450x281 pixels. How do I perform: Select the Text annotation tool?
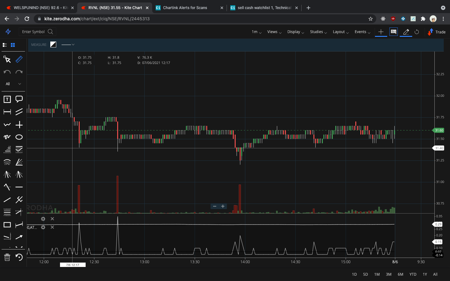(7, 99)
